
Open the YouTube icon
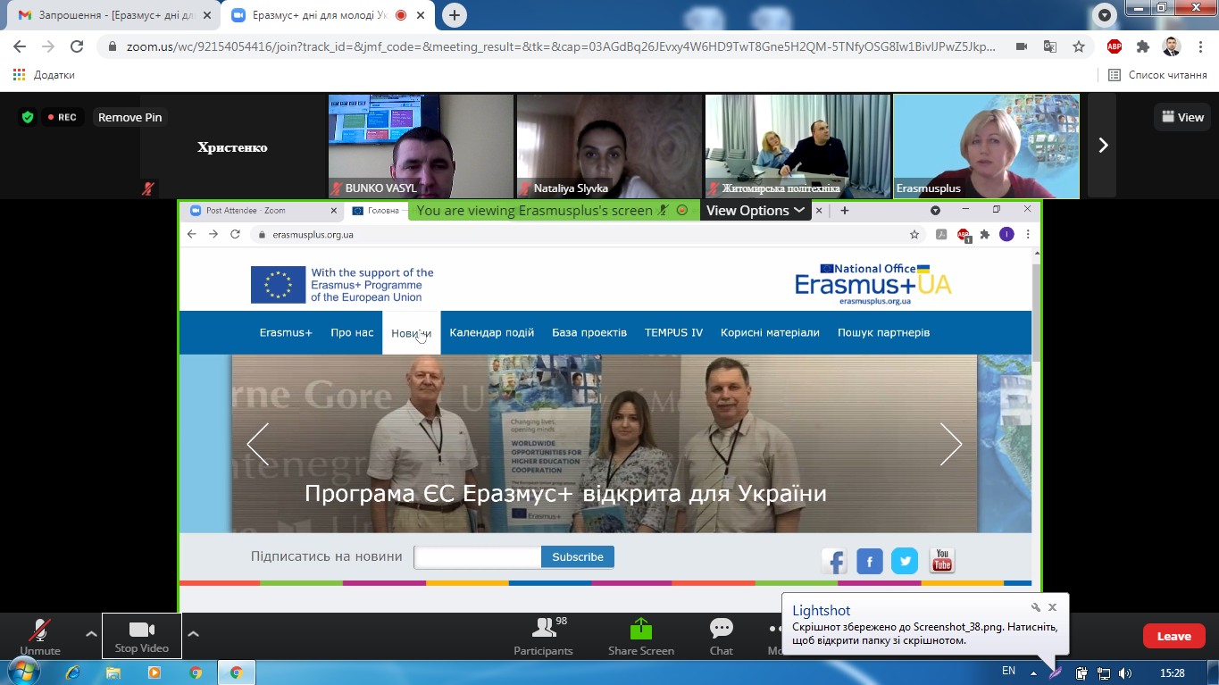click(x=942, y=561)
